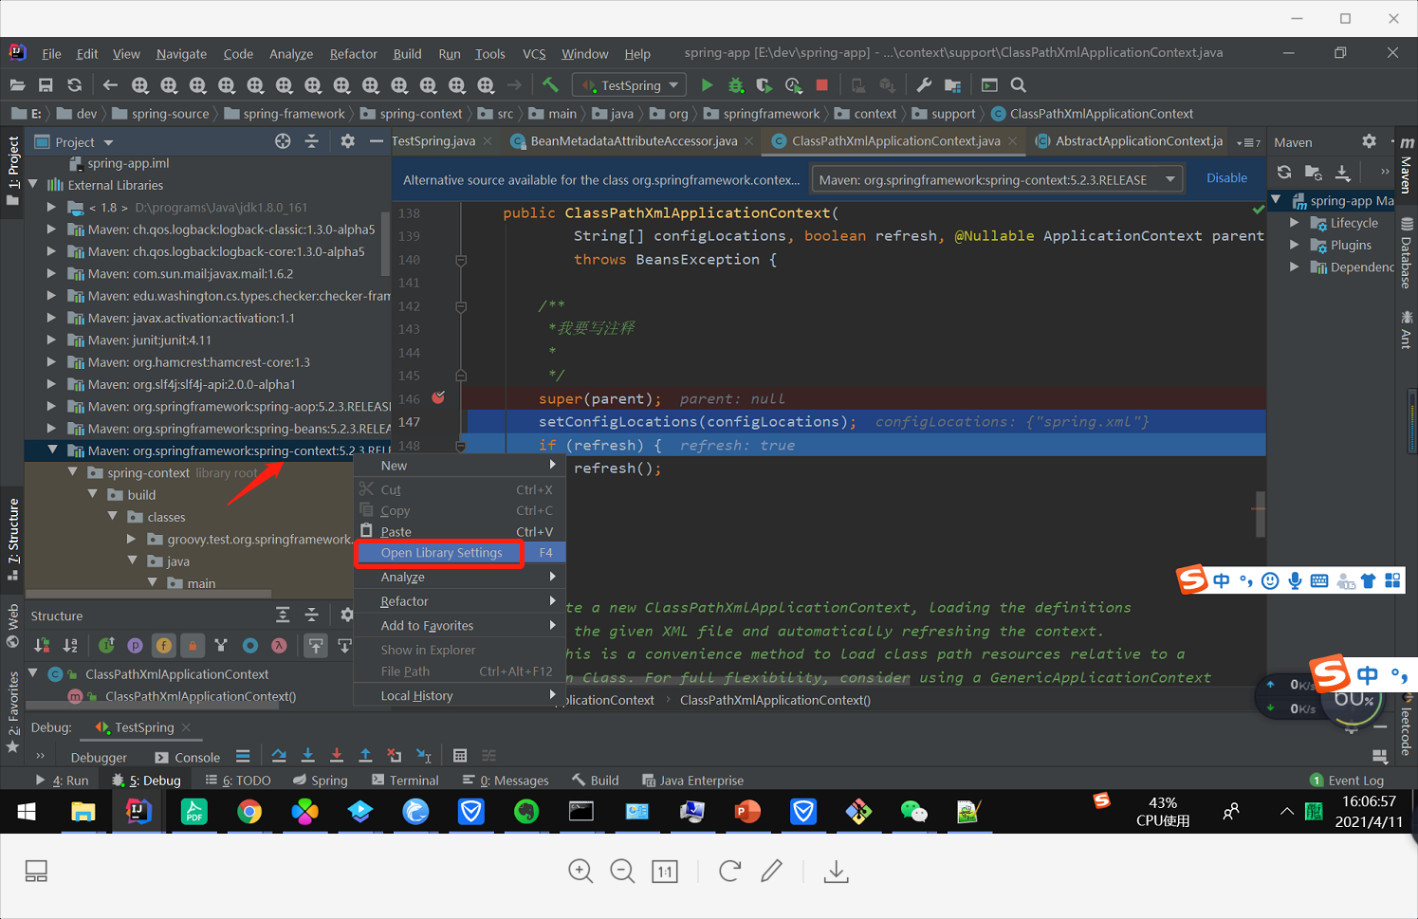
Task: Navigate back with the left arrow icon
Action: (110, 85)
